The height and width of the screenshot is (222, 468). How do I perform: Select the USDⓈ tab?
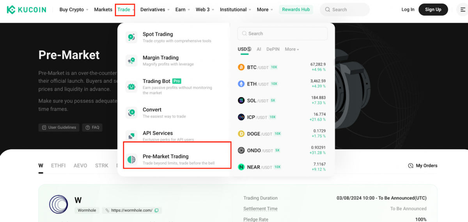[x=244, y=49]
